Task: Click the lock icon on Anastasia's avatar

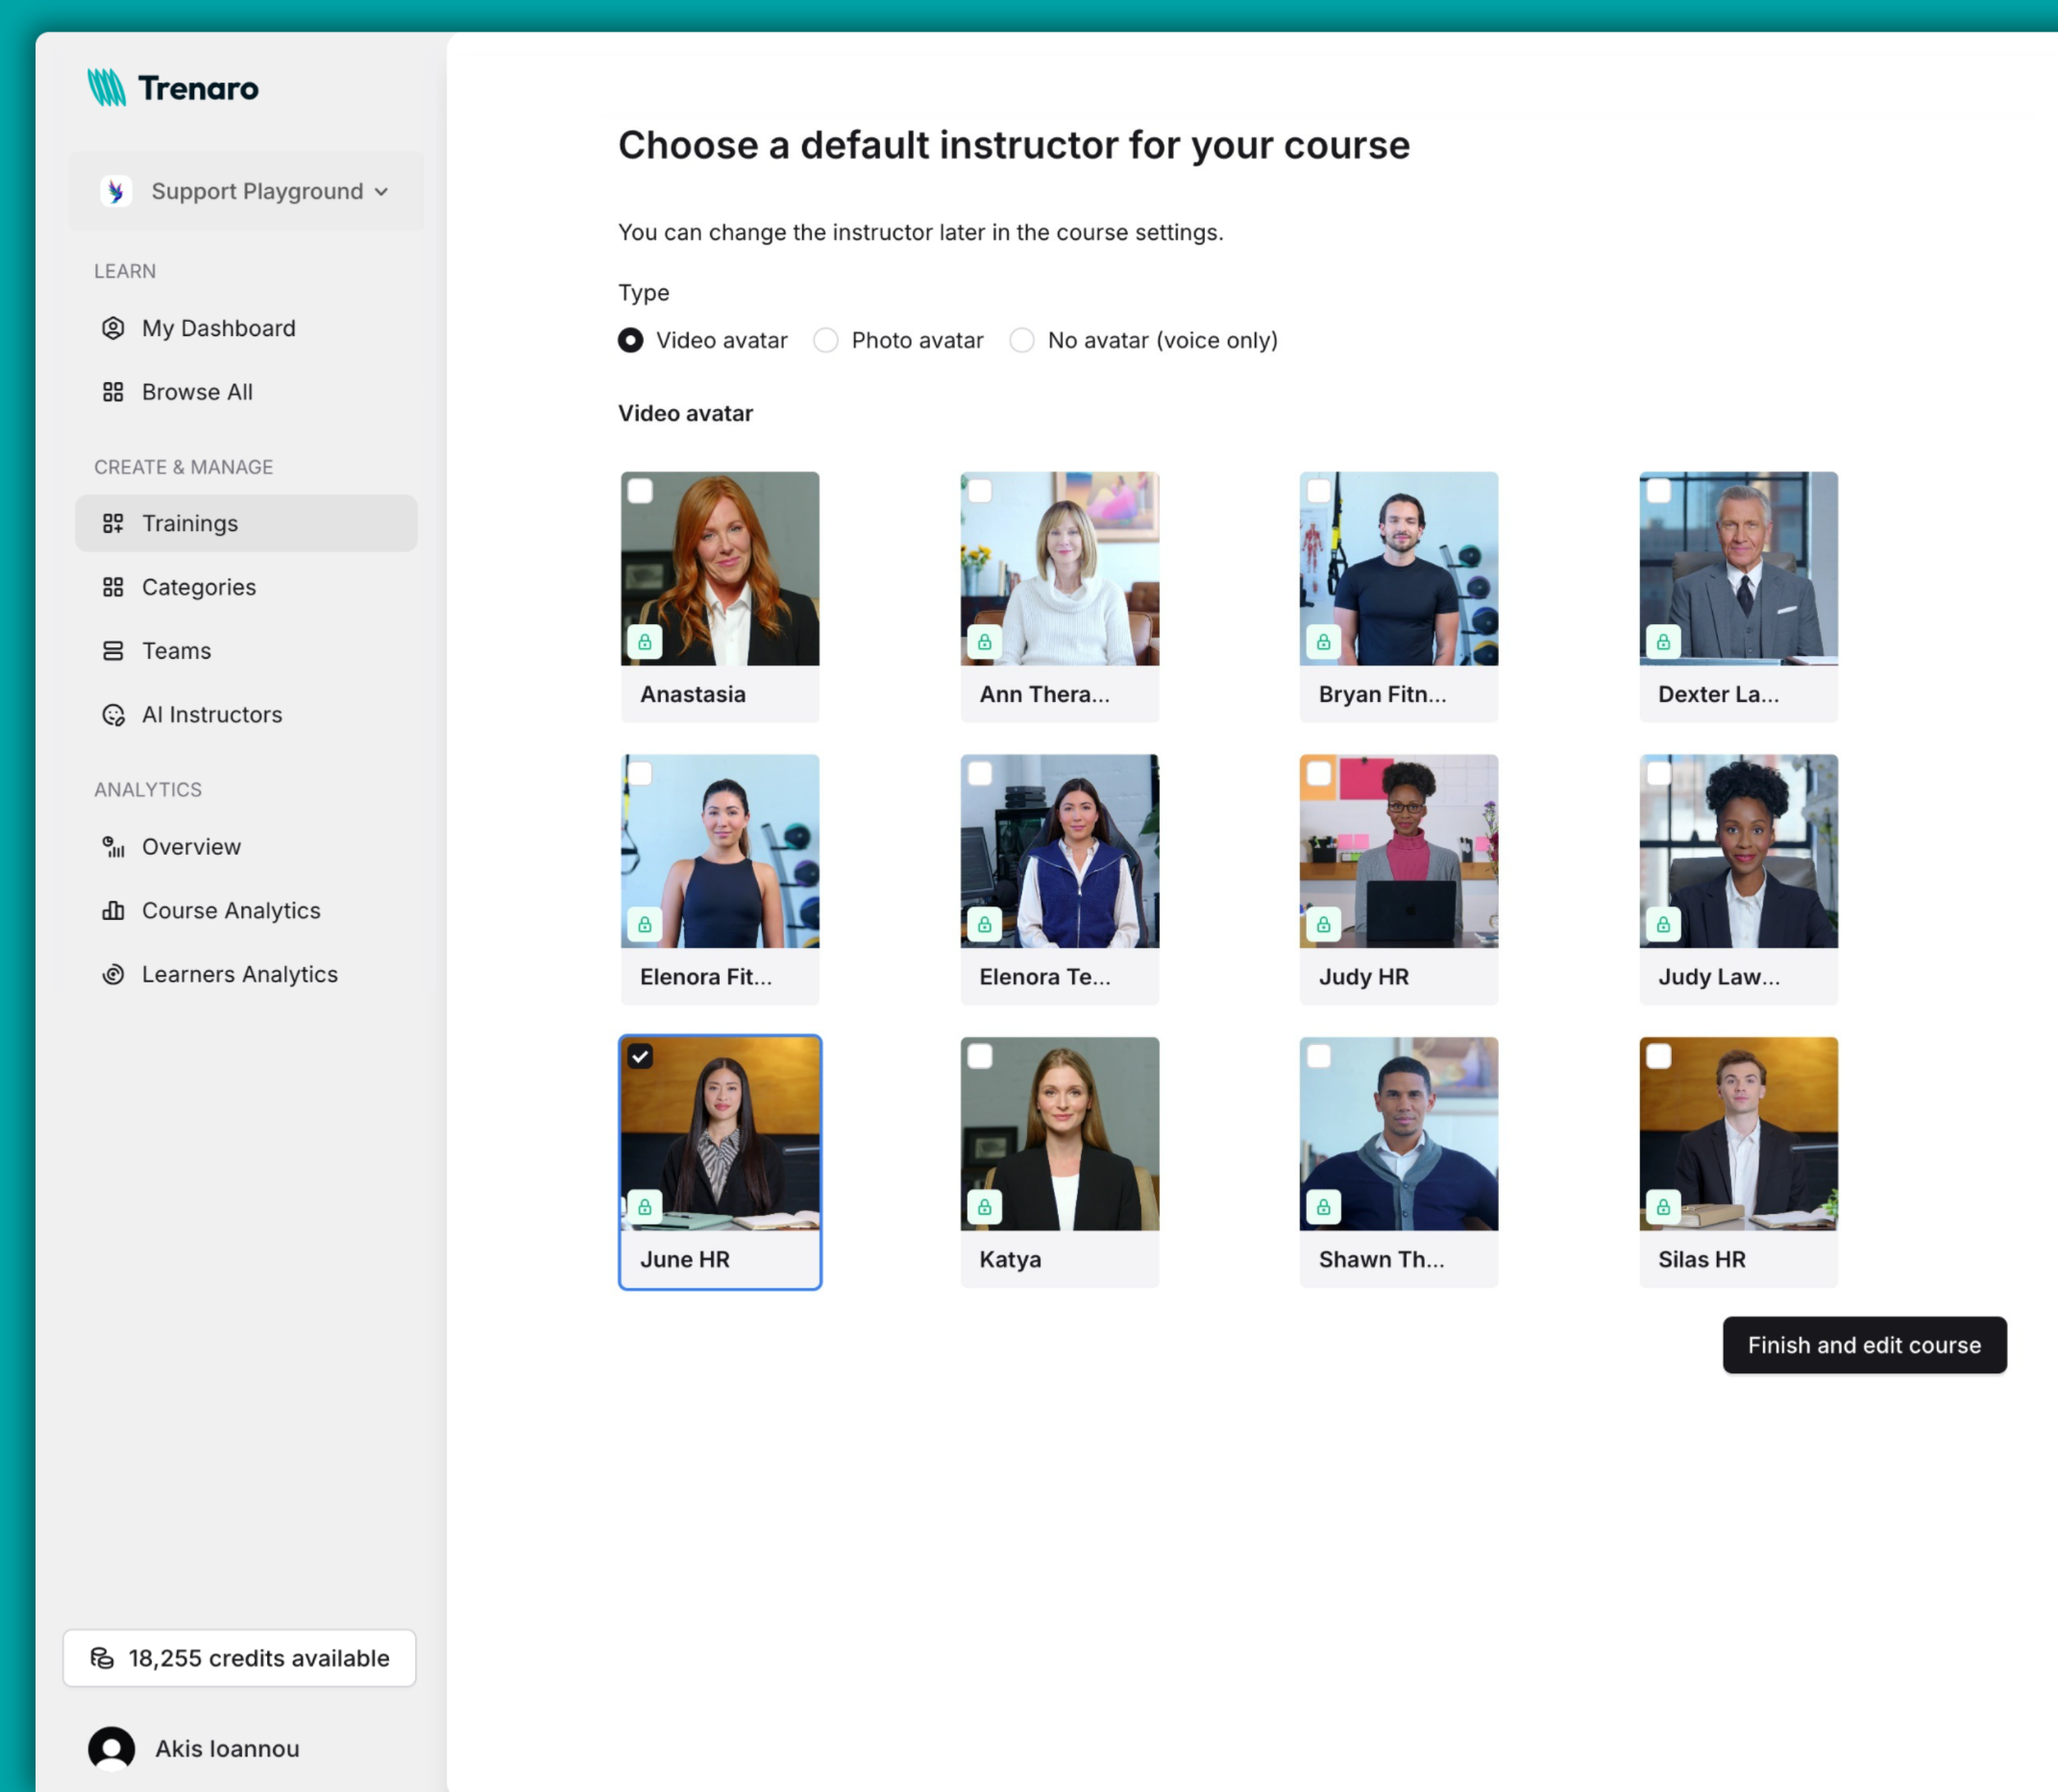Action: pos(646,641)
